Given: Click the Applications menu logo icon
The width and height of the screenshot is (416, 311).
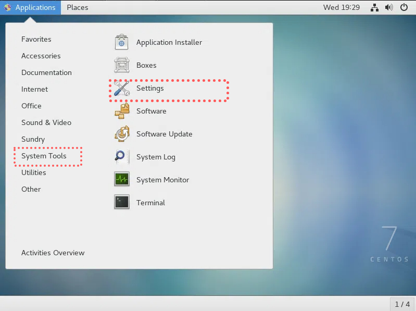Looking at the screenshot, I should (7, 7).
